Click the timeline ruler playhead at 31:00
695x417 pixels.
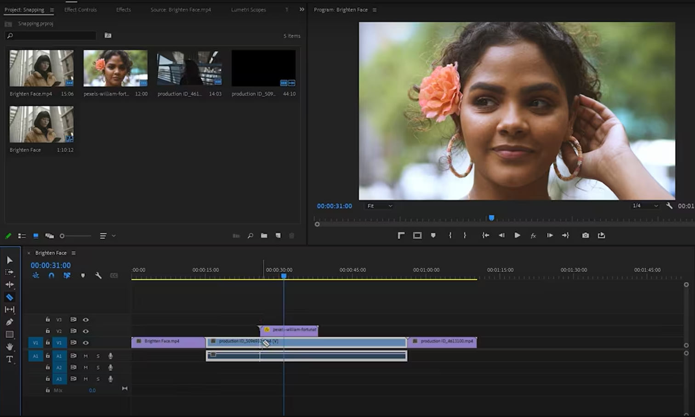pos(284,276)
